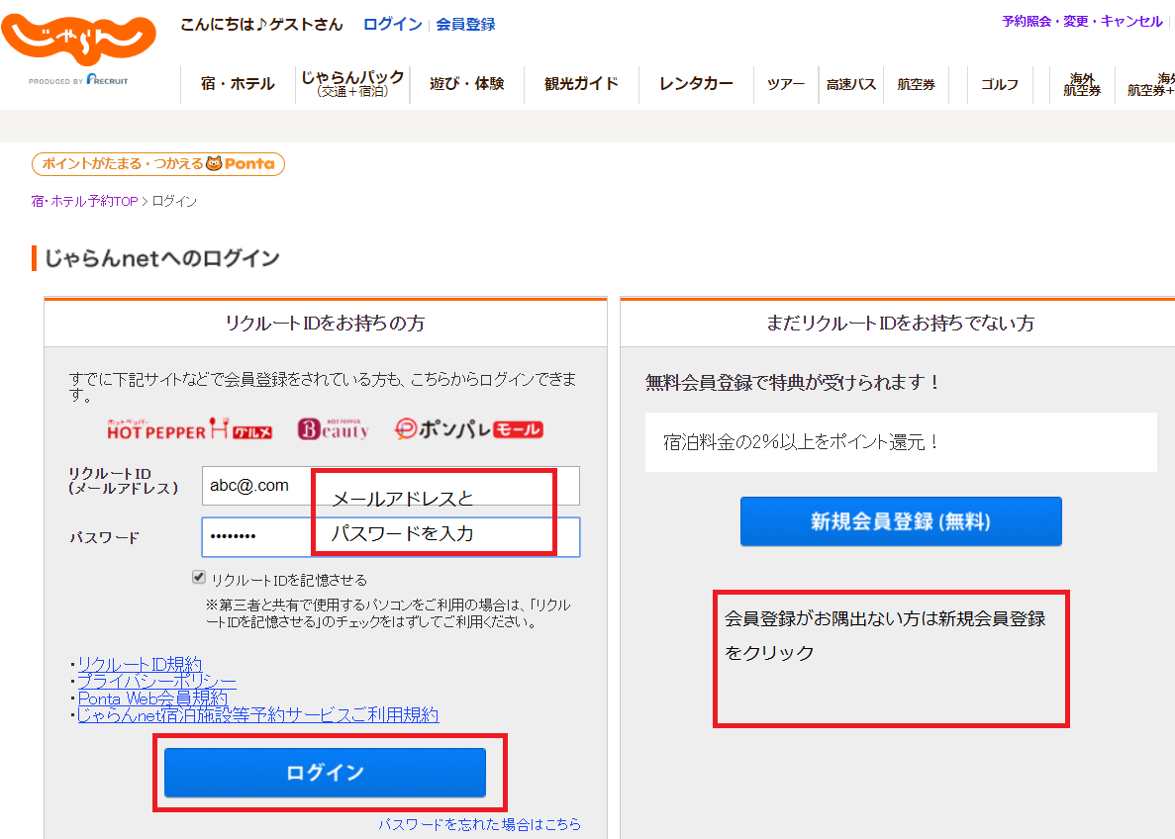Screen dimensions: 1175x839
Task: Click the Hot Pepper Gourmet logo
Action: [x=189, y=429]
